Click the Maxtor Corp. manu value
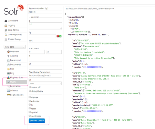 [87, 123]
